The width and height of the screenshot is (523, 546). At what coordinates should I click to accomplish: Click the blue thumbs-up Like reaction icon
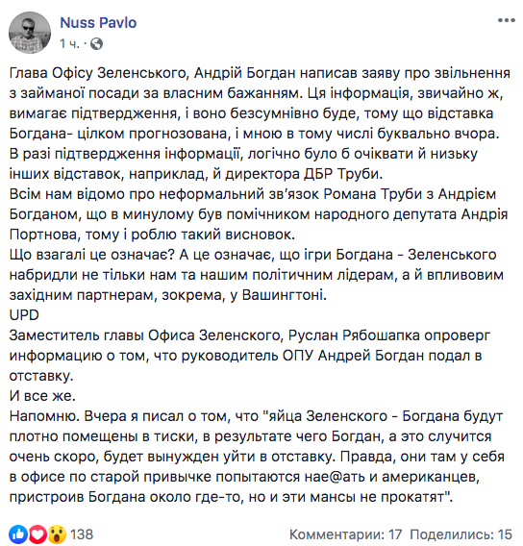(x=18, y=534)
